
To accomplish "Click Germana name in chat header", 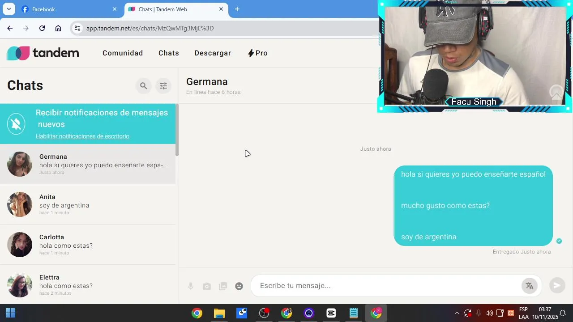I will pyautogui.click(x=207, y=82).
